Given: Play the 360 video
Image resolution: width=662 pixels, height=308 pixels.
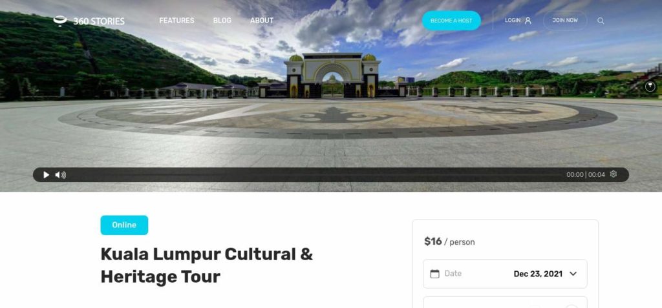Looking at the screenshot, I should pyautogui.click(x=46, y=175).
